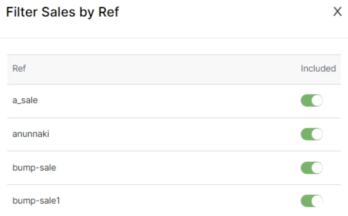This screenshot has width=348, height=216.
Task: Sort by the Ref column header
Action: 19,68
